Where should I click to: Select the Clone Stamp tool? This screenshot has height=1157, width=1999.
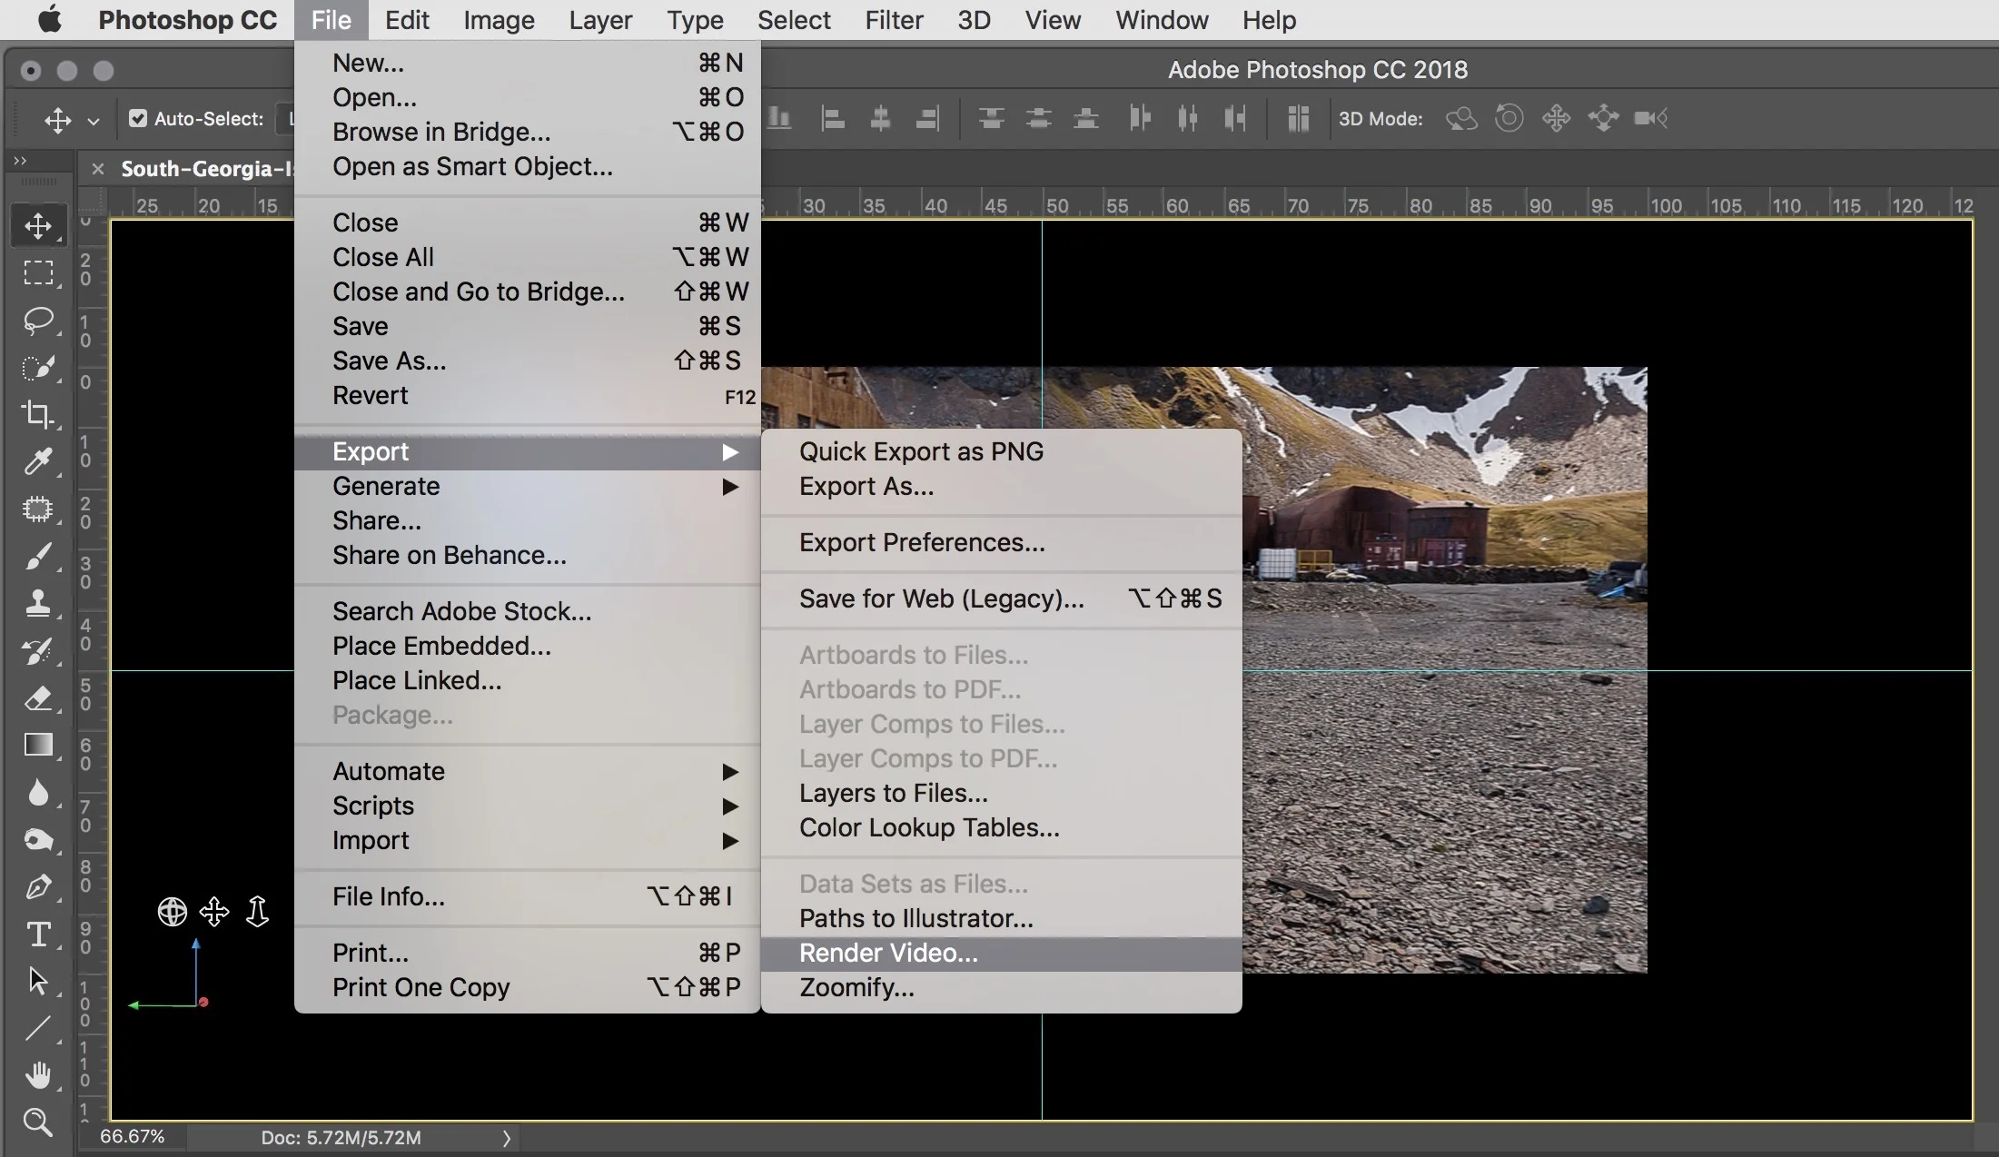(x=38, y=604)
